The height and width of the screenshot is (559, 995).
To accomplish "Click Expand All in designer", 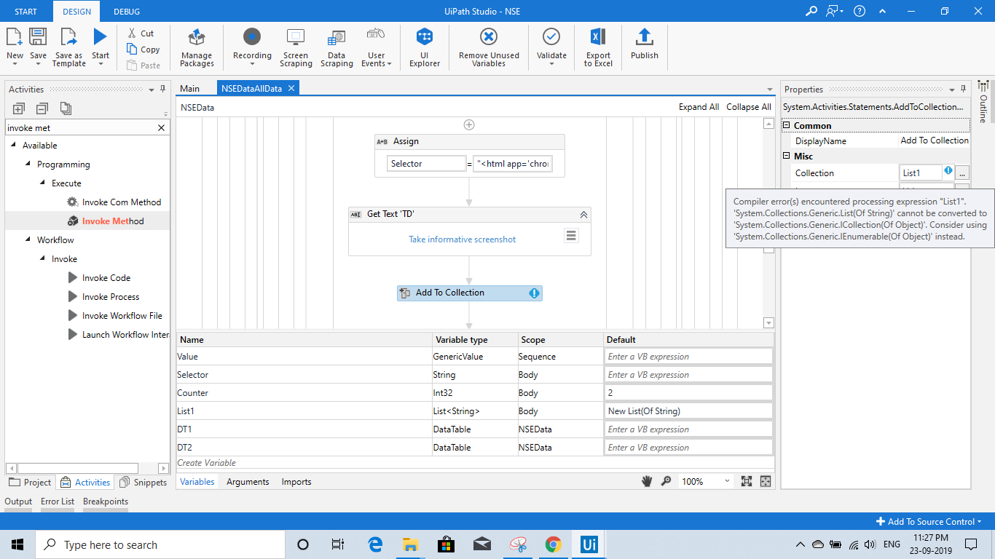I will [x=699, y=107].
